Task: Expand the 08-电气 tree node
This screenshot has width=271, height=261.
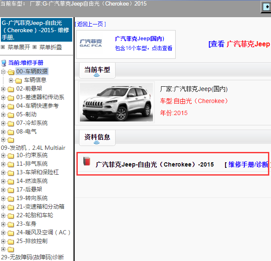Action: pyautogui.click(x=3, y=132)
